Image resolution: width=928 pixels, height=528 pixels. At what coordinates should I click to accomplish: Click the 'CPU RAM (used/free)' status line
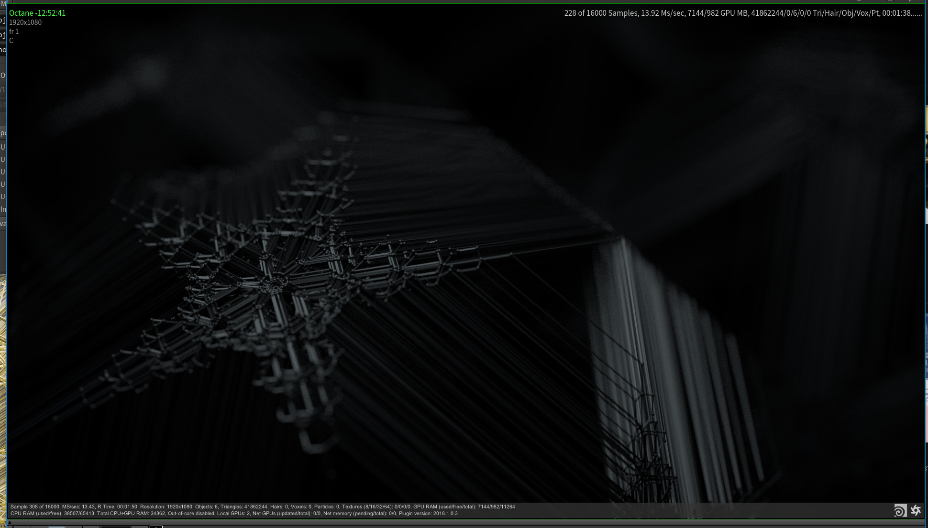coord(36,514)
